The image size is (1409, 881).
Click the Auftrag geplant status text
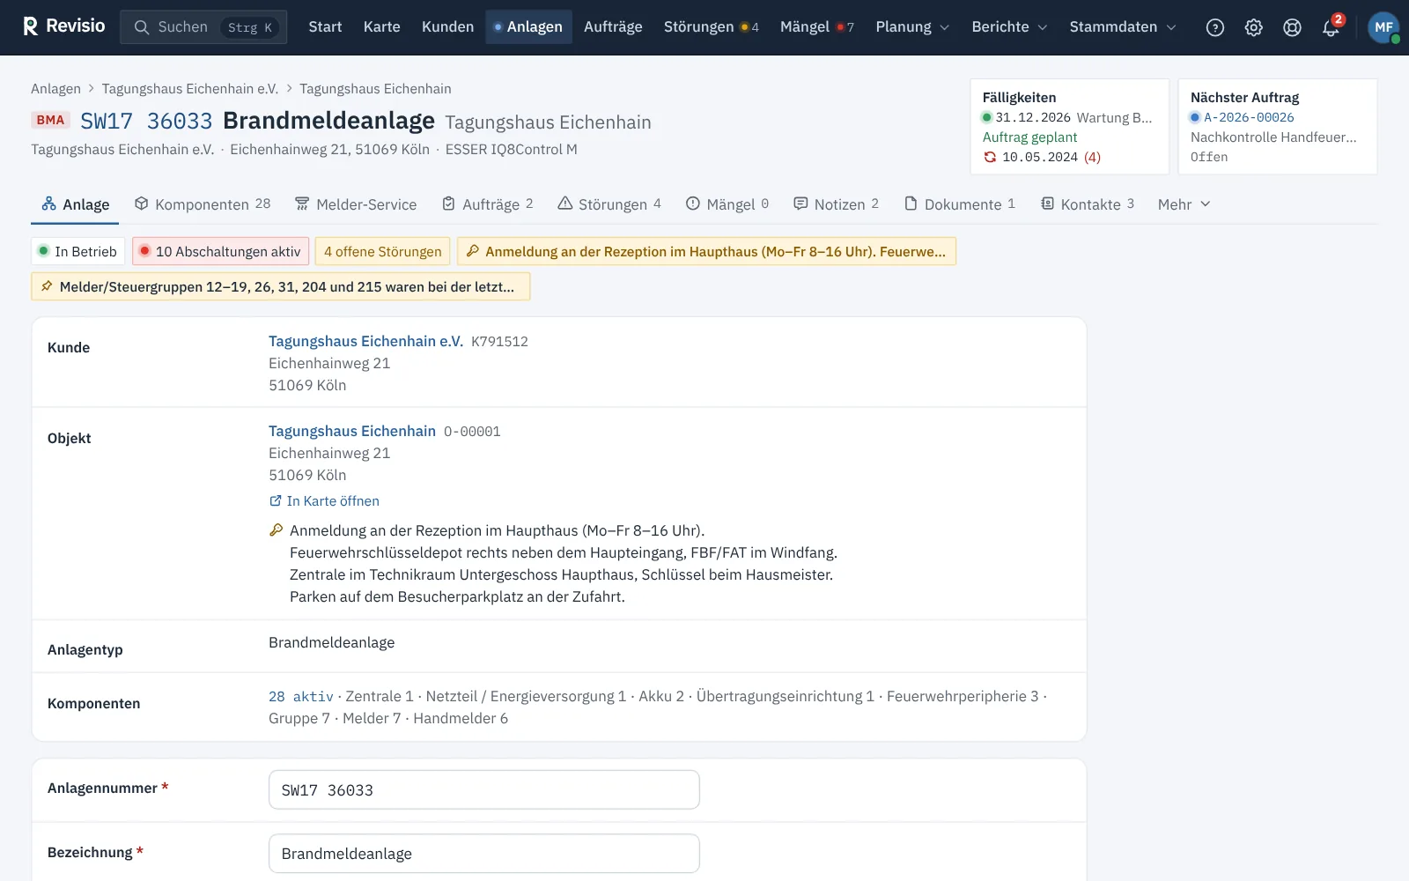tap(1029, 137)
